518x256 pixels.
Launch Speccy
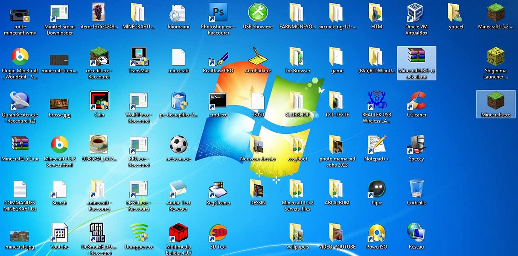tap(416, 145)
